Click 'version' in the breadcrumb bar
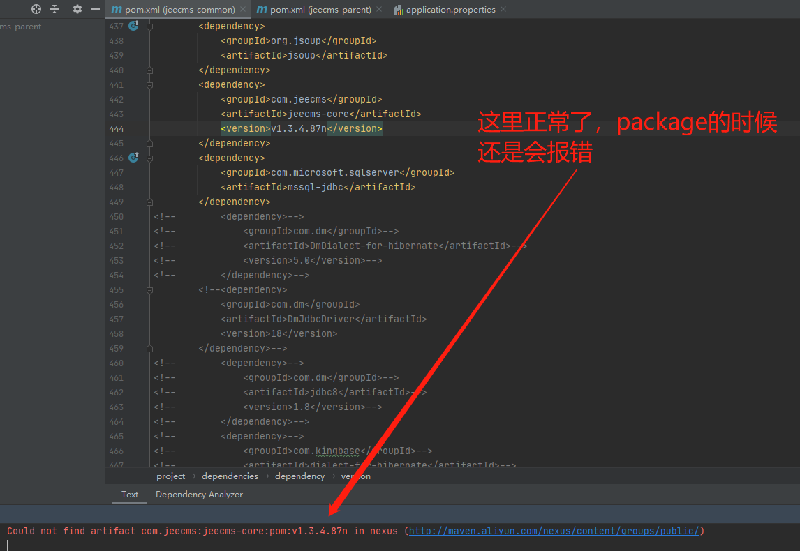800x551 pixels. (355, 476)
